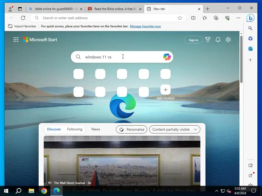This screenshot has height=196, width=262.
Task: Open the Bing Copilot sidebar icon
Action: [x=250, y=18]
